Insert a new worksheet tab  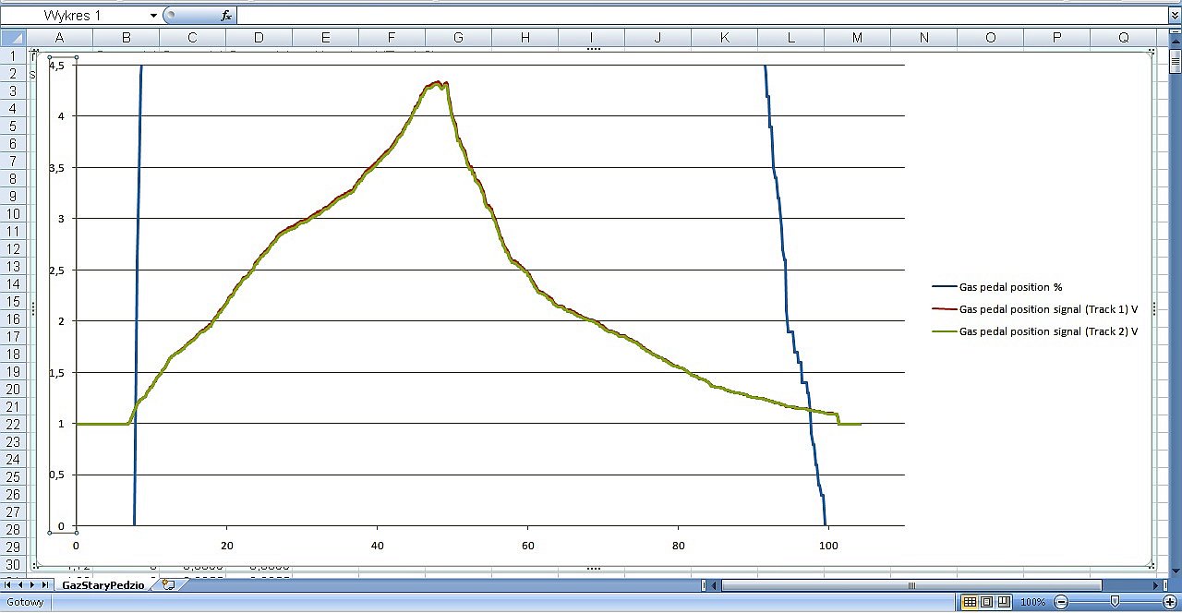pyautogui.click(x=168, y=585)
